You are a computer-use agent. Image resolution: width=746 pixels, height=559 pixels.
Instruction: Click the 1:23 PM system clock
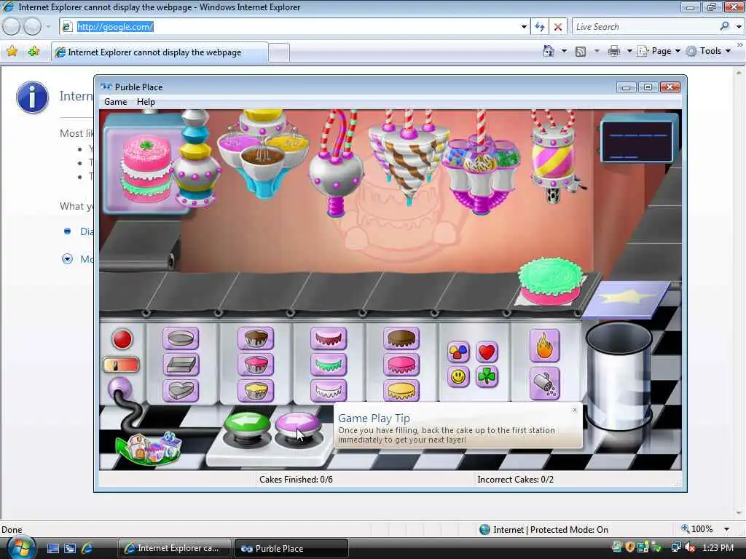click(x=718, y=547)
